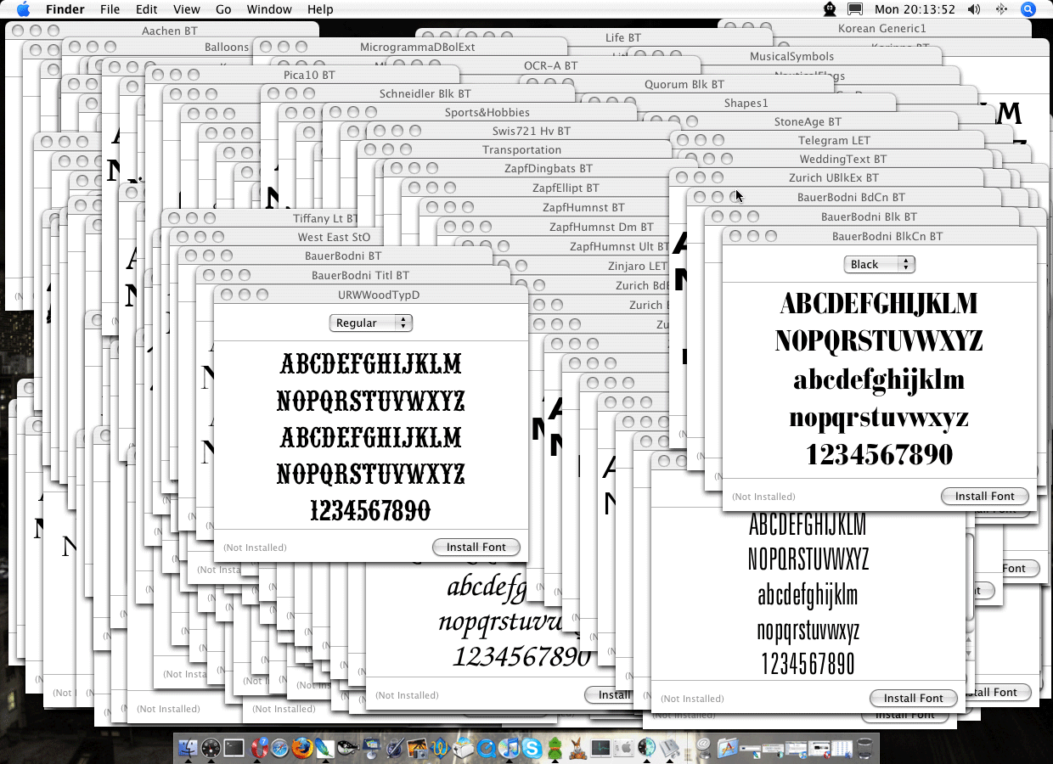Open the Go menu
The width and height of the screenshot is (1053, 764).
[x=223, y=9]
